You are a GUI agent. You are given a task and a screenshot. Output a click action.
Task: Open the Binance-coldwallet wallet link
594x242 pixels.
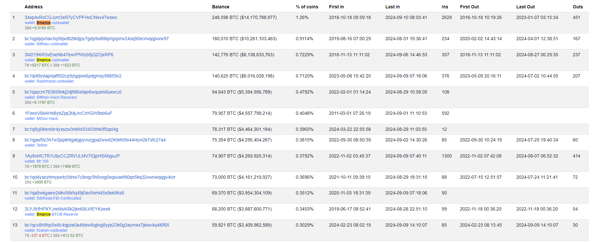point(49,22)
